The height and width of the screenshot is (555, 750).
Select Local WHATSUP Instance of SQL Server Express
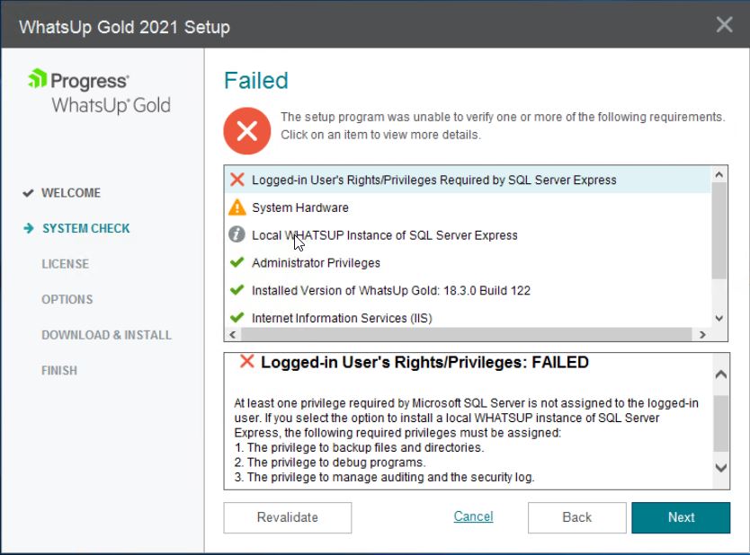[x=468, y=235]
